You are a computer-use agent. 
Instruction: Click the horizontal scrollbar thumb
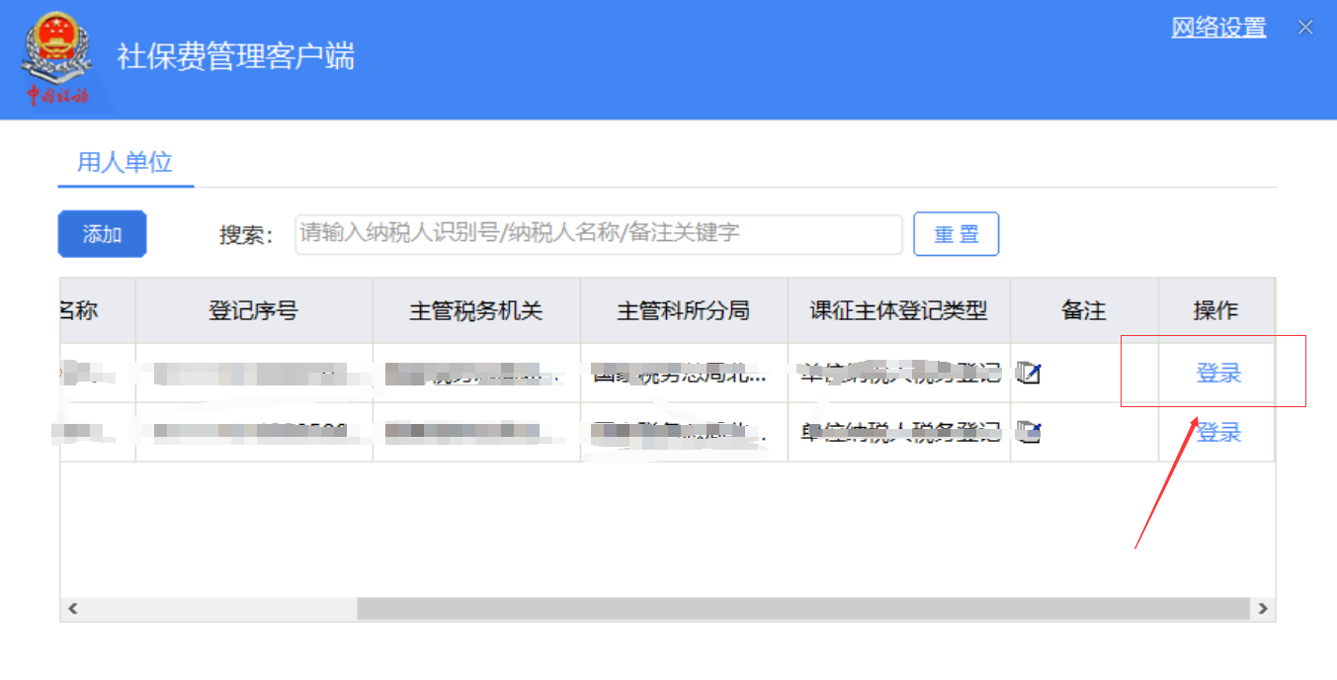click(x=802, y=609)
